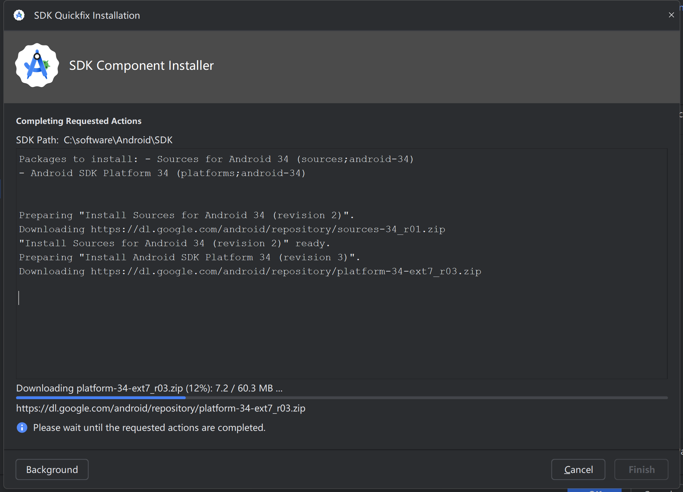Click the sources-34_r01.zip download log line
Screen dimensions: 683x492
tap(232, 229)
